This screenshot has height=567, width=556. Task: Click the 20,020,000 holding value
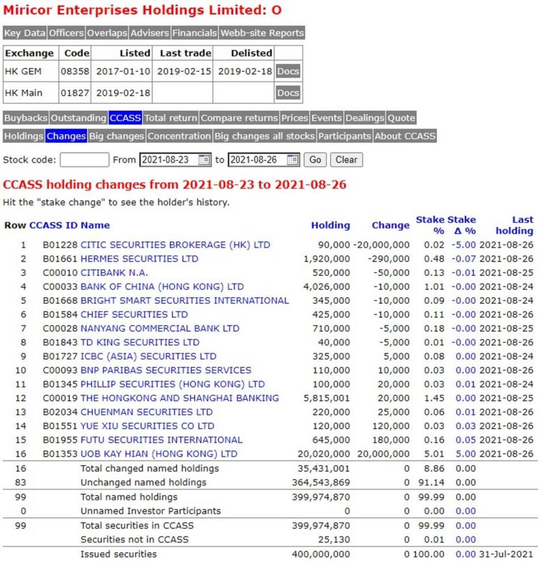coord(324,454)
